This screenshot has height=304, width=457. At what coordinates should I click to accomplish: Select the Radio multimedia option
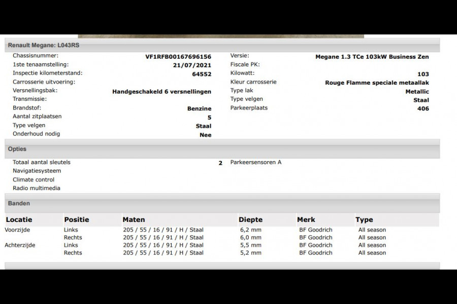click(x=37, y=188)
